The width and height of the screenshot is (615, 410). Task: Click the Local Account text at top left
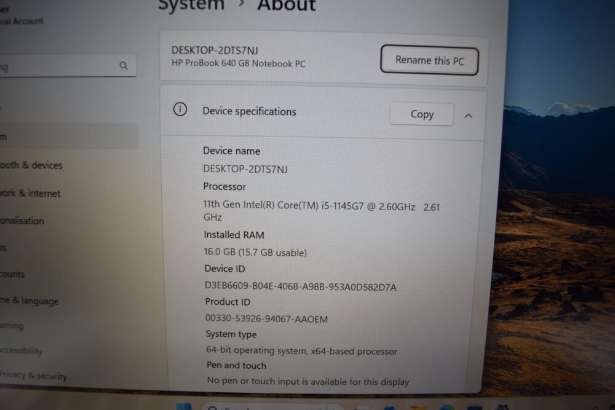[22, 21]
